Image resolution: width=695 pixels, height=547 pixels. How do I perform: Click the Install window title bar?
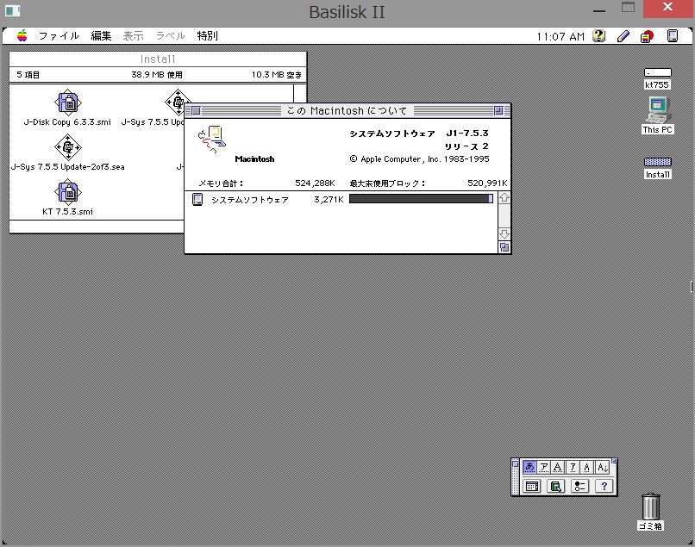(x=158, y=59)
